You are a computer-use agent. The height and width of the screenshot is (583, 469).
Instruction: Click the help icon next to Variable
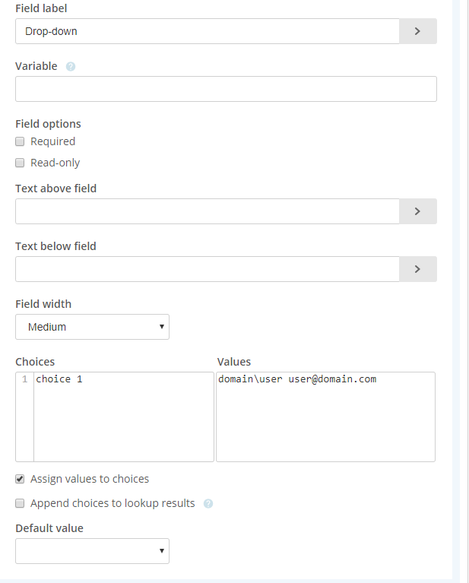pos(71,67)
